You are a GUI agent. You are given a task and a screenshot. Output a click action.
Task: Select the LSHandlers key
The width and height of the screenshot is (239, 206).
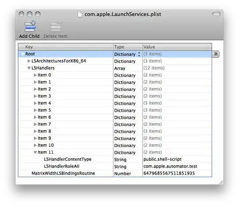click(x=43, y=68)
